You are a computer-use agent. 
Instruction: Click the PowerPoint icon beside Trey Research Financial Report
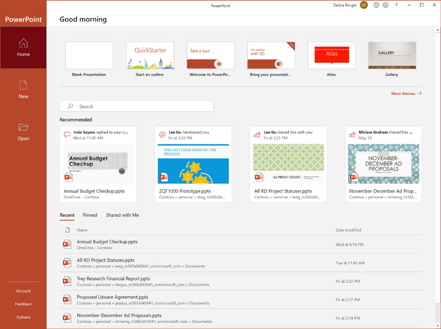pyautogui.click(x=67, y=281)
